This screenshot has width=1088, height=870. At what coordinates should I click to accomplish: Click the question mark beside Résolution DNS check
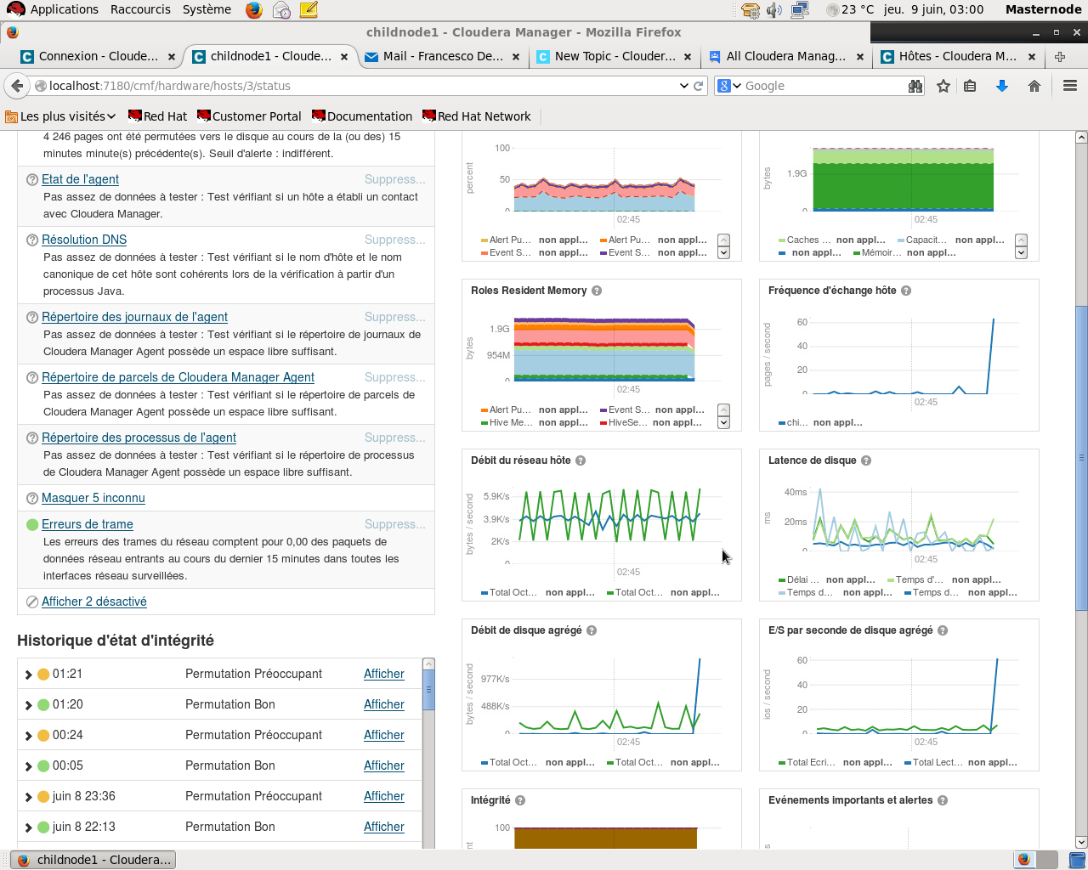(x=31, y=239)
